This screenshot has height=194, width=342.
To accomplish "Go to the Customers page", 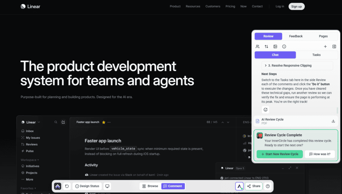I will [x=213, y=6].
